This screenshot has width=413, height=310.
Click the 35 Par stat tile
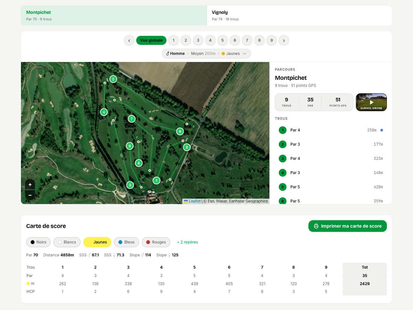pos(310,102)
